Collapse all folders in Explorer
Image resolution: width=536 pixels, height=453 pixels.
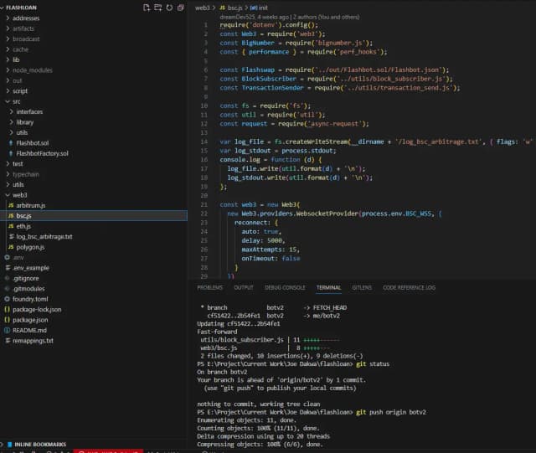click(x=181, y=7)
